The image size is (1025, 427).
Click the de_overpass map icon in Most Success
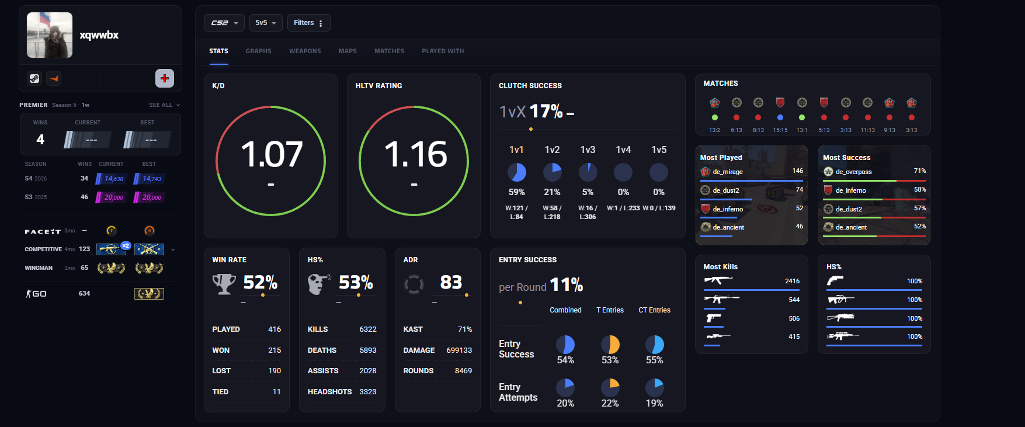[x=828, y=172]
